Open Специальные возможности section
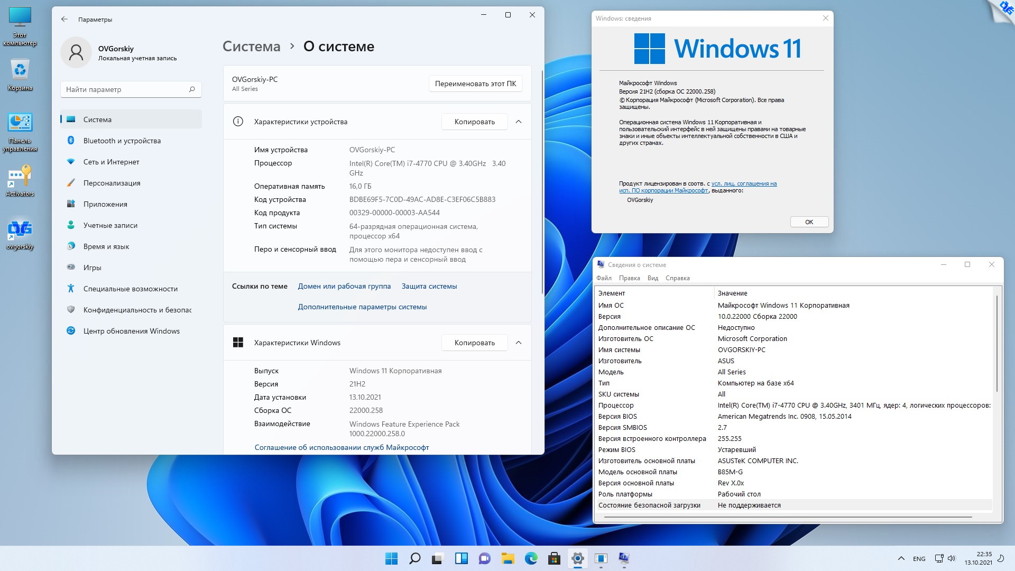This screenshot has height=571, width=1015. coord(130,289)
